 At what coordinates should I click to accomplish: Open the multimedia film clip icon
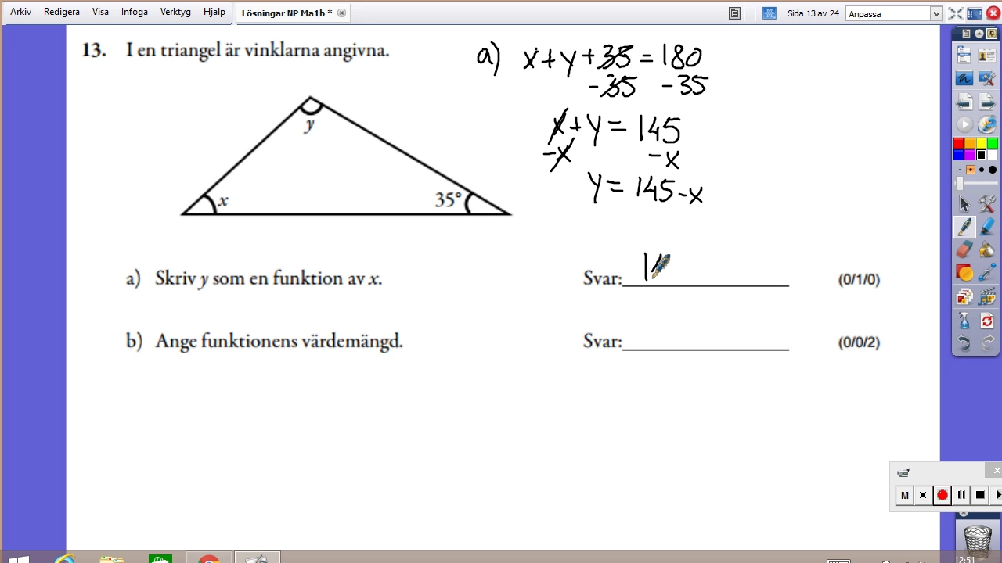(986, 297)
